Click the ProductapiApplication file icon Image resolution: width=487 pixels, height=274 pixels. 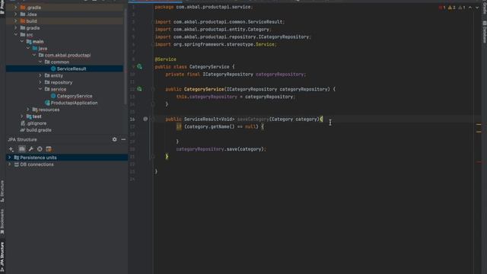[47, 103]
